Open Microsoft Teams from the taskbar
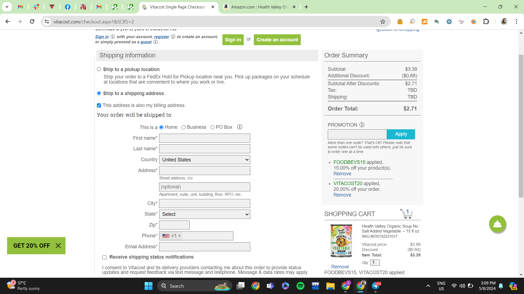The image size is (524, 294). (270, 286)
